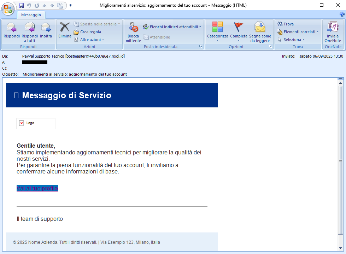Expand the Categorizza color categories dropdown
This screenshot has width=346, height=254.
[218, 41]
